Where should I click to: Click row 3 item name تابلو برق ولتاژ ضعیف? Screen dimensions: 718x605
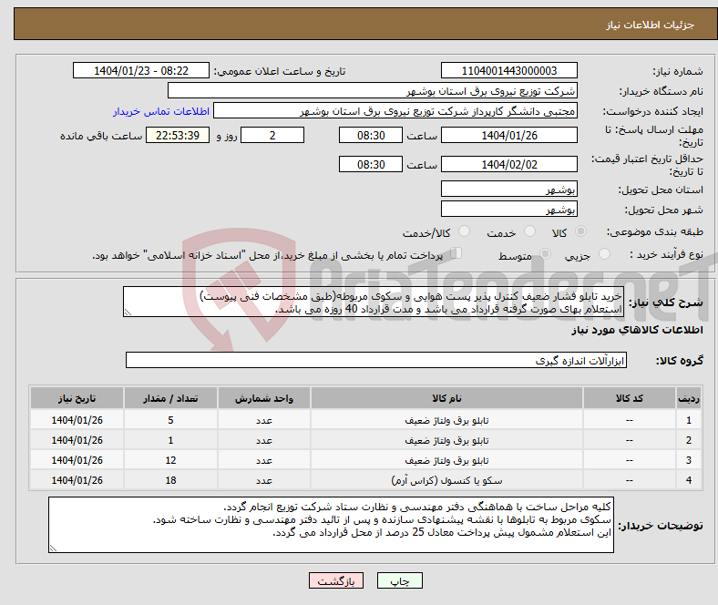(x=446, y=460)
